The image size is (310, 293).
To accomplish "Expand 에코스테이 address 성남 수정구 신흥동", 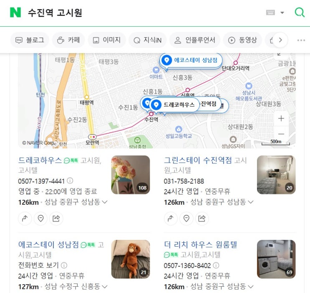I will pos(76,286).
